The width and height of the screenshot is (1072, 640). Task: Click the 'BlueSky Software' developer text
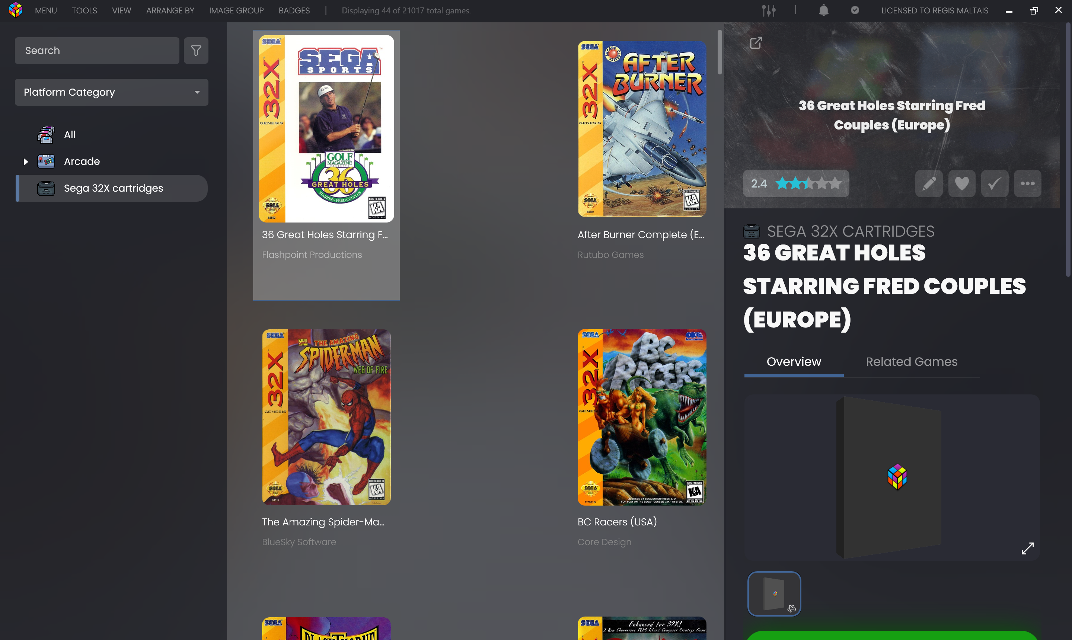[x=299, y=542]
